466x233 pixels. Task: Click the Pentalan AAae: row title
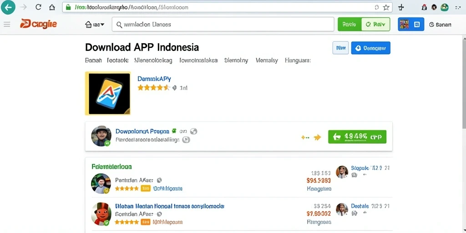(134, 180)
